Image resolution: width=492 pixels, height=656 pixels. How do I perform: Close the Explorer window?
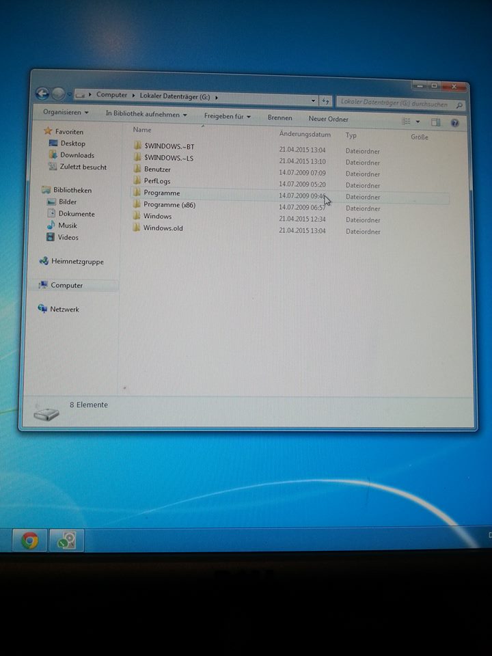(x=454, y=87)
